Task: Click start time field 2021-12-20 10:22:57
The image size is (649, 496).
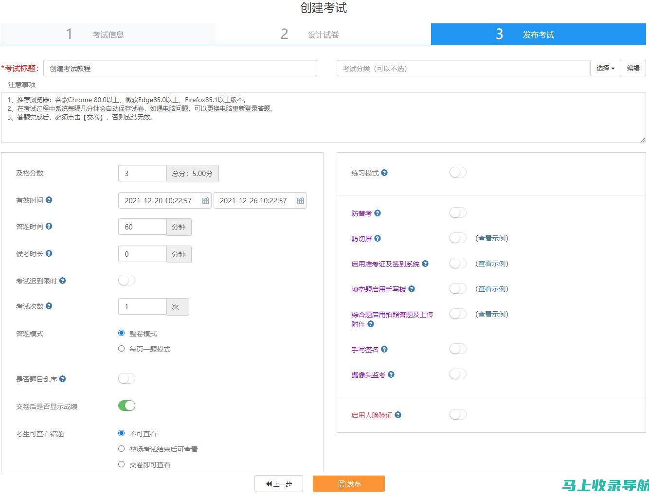Action: pos(159,201)
